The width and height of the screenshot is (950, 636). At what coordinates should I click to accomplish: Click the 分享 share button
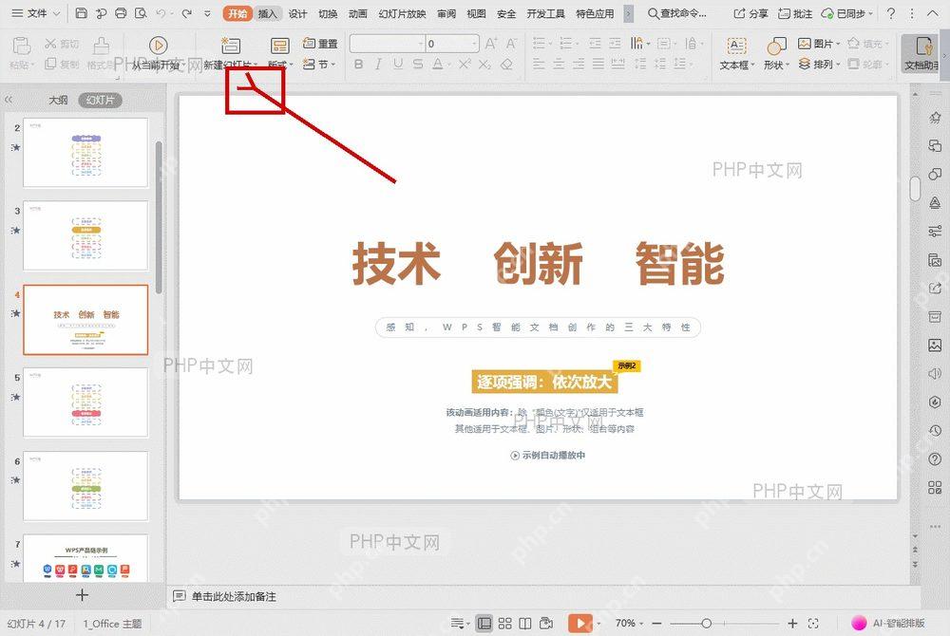point(750,13)
